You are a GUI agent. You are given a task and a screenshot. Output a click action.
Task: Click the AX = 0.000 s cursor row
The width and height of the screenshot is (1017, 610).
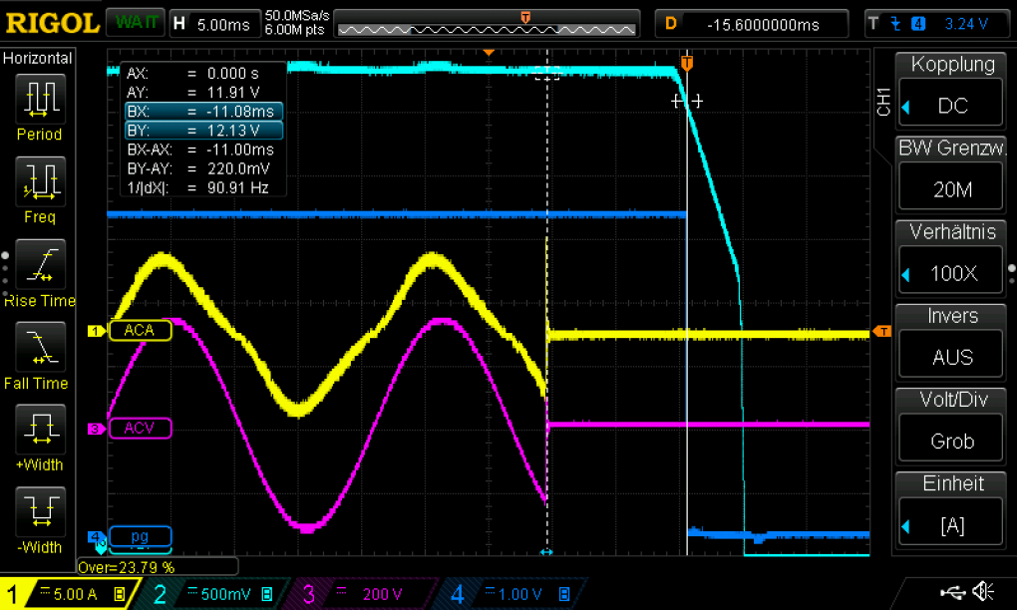203,73
